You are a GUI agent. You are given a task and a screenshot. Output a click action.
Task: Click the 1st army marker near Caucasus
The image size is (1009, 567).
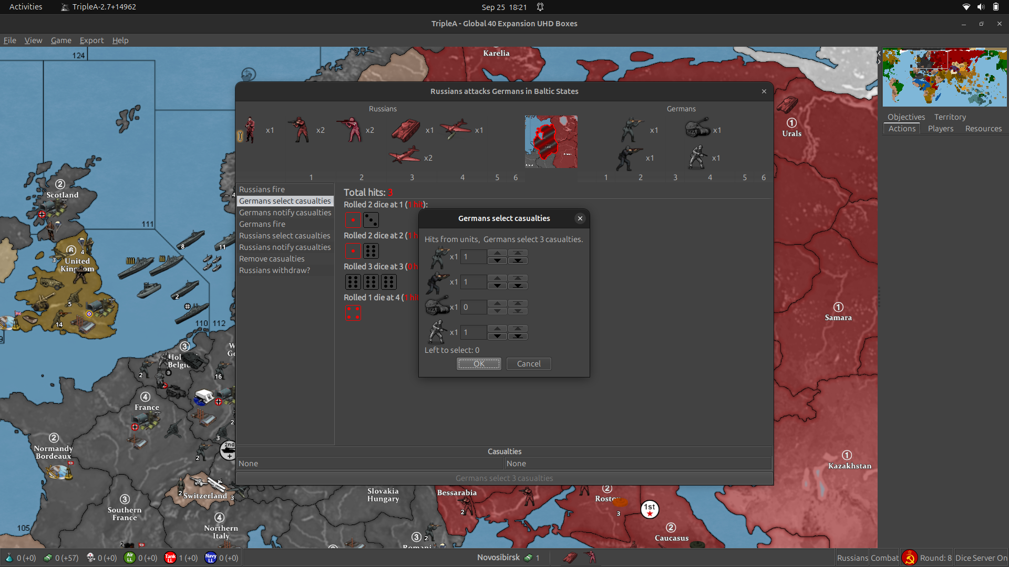click(650, 509)
